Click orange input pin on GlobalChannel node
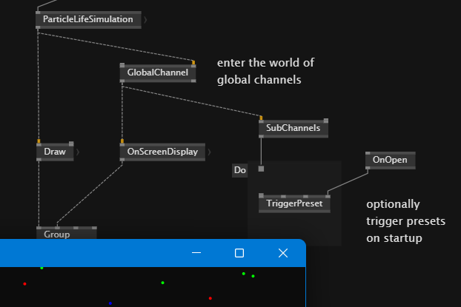Viewport: 461px width, 307px height. [193, 63]
